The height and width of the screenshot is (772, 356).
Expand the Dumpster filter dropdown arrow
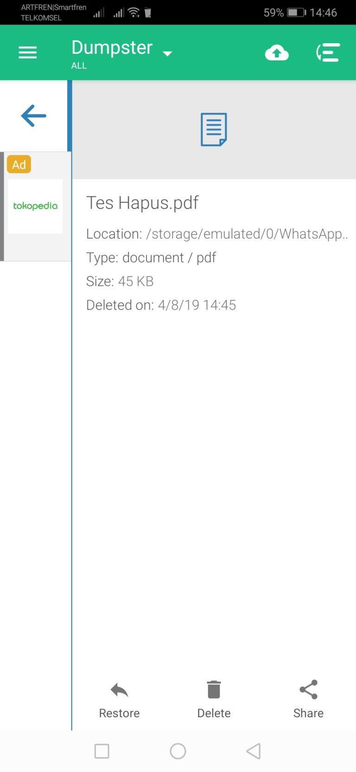click(167, 54)
